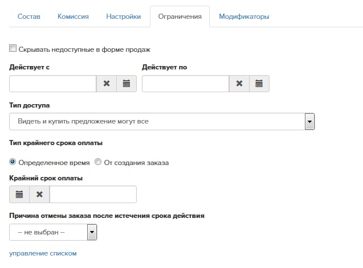Focus the "Действует по" date input
363x268 pixels.
tap(185, 84)
